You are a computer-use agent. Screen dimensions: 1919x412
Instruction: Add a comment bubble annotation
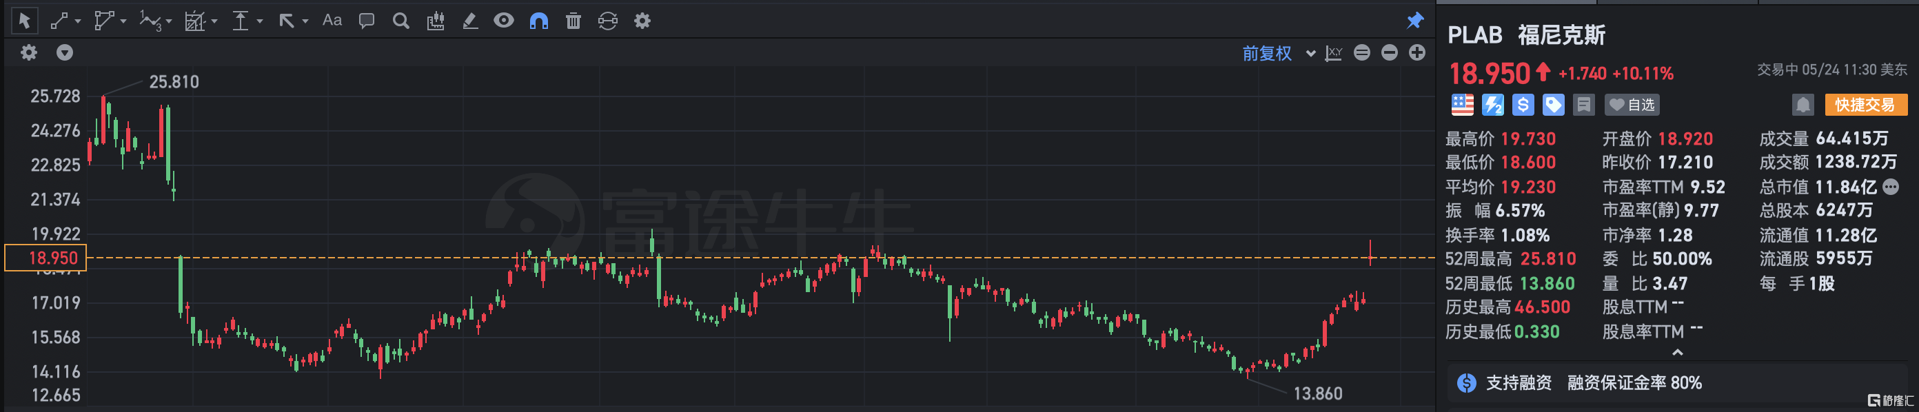tap(366, 21)
